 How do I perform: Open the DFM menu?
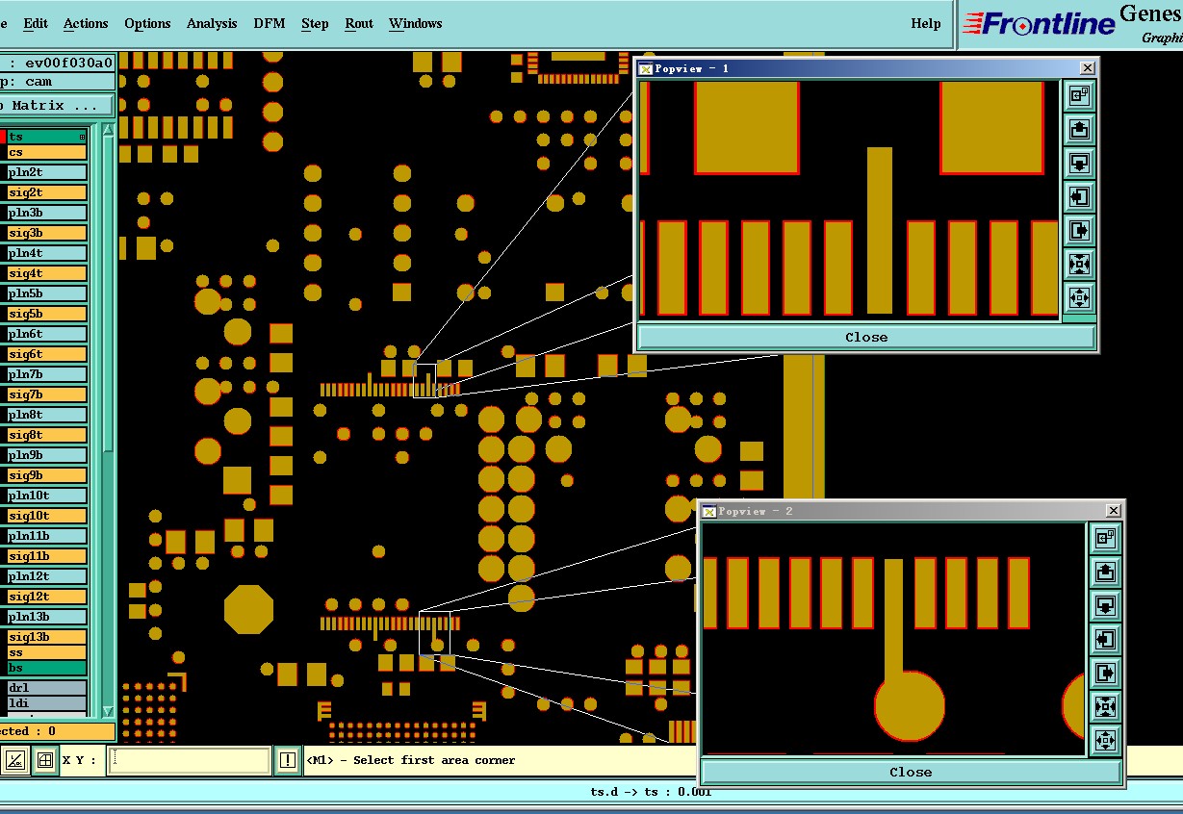tap(270, 23)
